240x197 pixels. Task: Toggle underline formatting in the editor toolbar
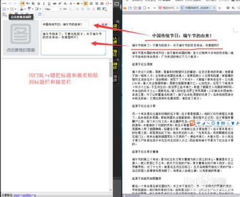click(x=49, y=3)
